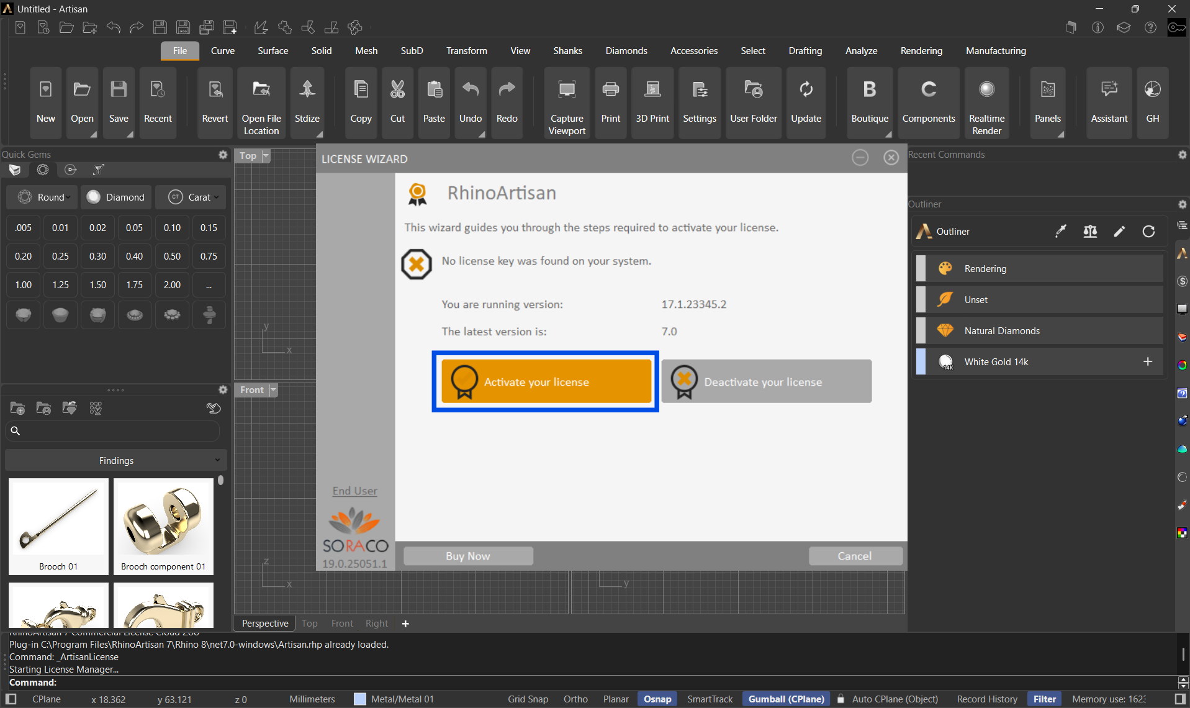Switch to the Curve ribbon tab
This screenshot has width=1190, height=708.
222,50
